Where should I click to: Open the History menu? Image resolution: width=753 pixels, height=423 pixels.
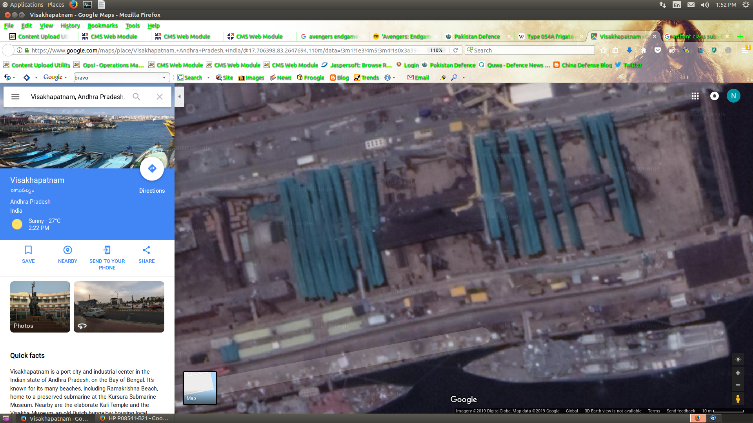(x=70, y=25)
